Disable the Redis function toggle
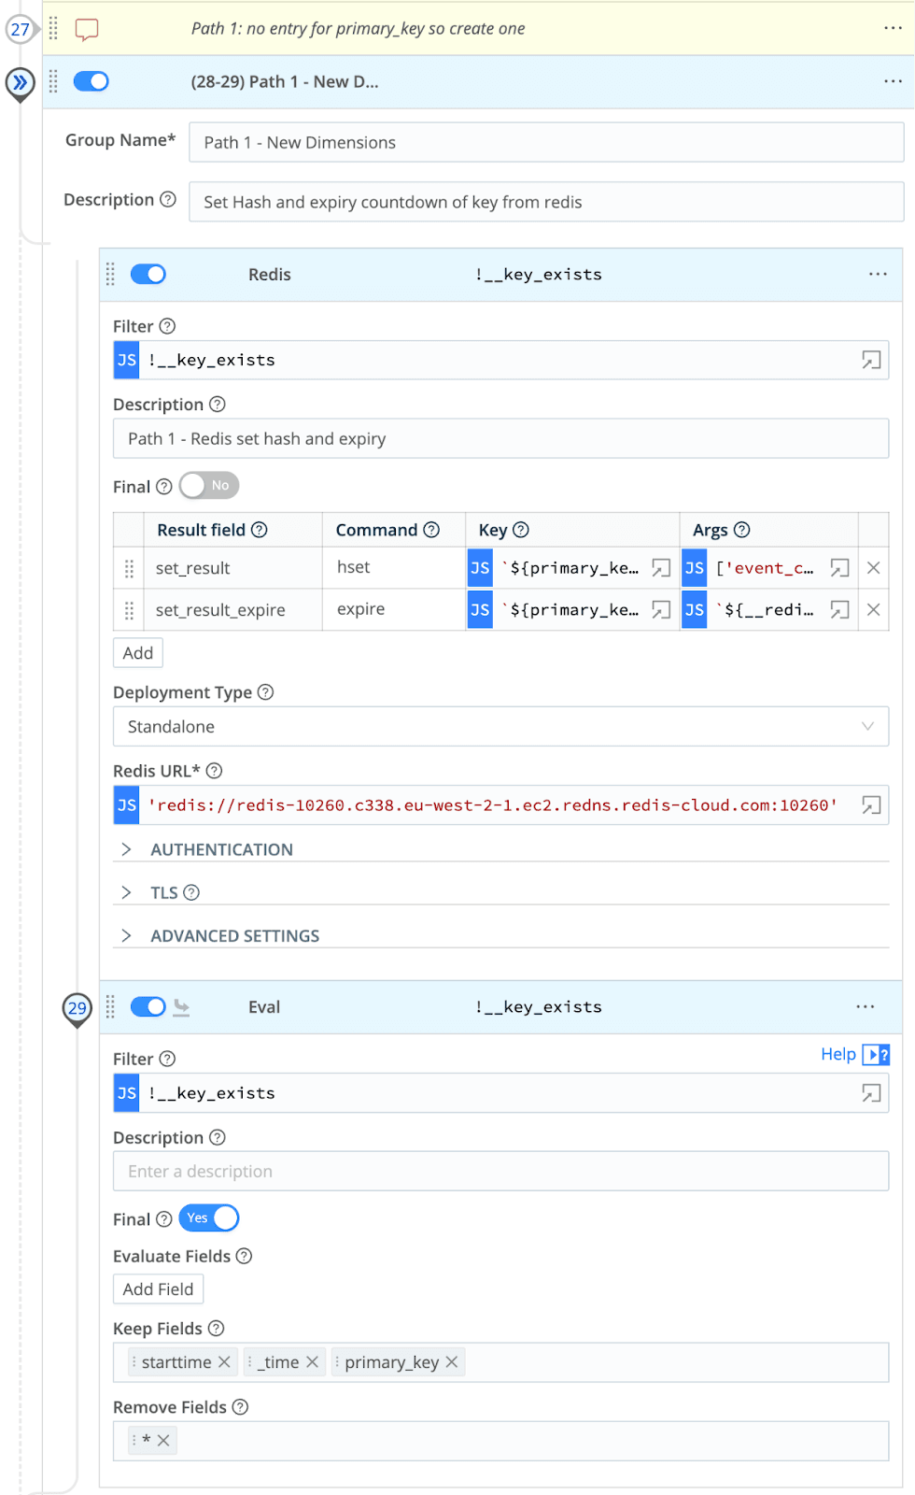Screen dimensions: 915x1495 148,275
